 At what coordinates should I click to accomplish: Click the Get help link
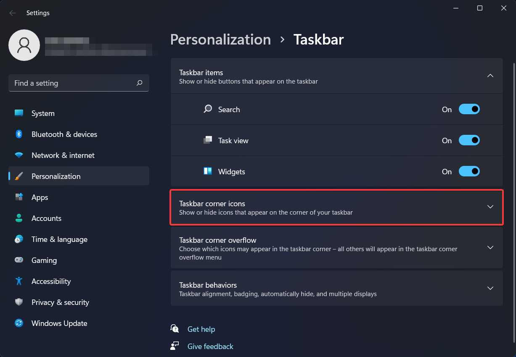point(201,329)
